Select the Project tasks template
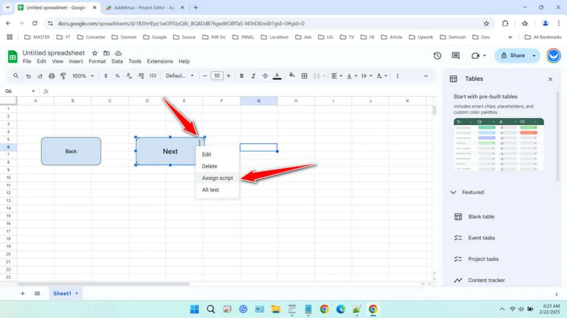This screenshot has width=567, height=318. click(483, 259)
